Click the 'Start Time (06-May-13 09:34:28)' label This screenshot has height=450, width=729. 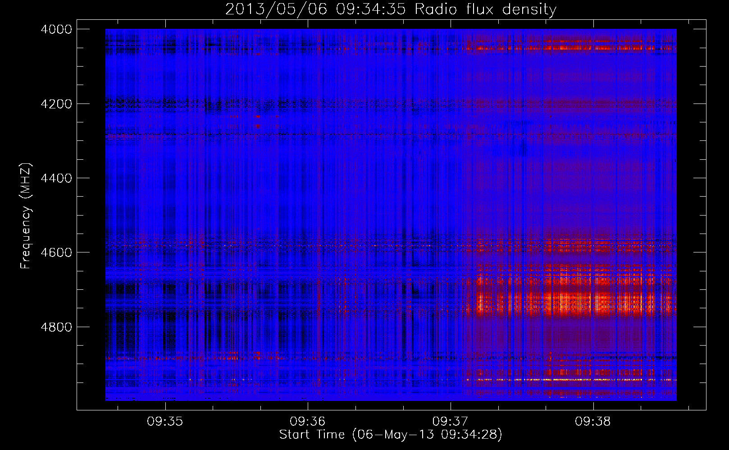[x=391, y=435]
